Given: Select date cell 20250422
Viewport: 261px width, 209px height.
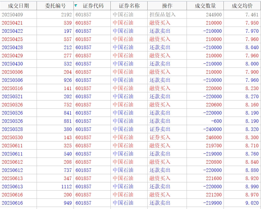Looking at the screenshot, I should click(12, 31).
